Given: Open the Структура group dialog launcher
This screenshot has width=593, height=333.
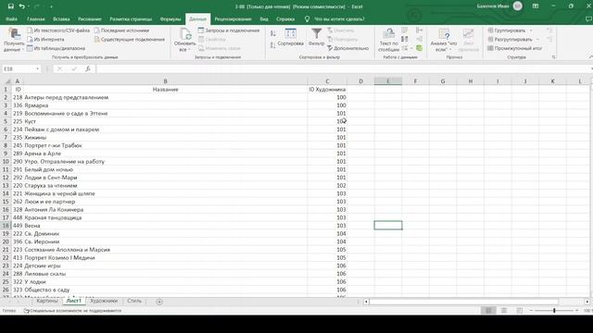Looking at the screenshot, I should click(554, 57).
